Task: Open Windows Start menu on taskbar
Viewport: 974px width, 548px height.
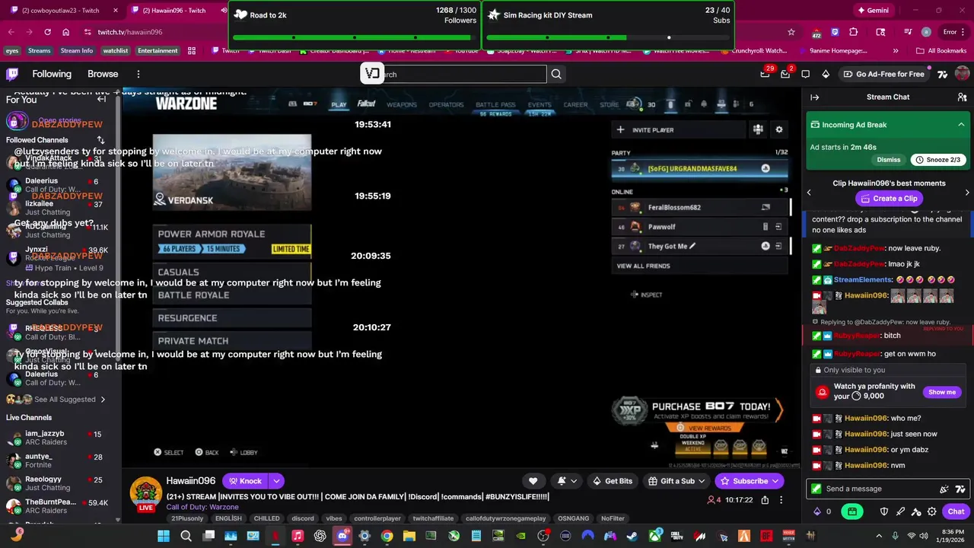Action: (x=164, y=536)
